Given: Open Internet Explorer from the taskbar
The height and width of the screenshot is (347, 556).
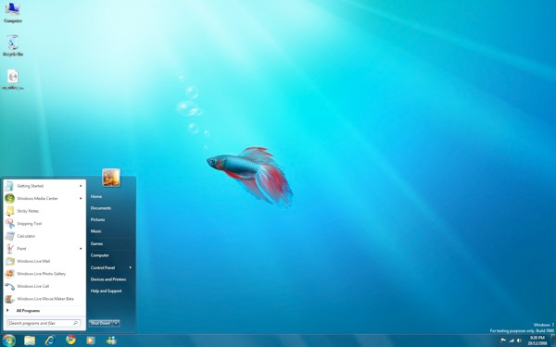Looking at the screenshot, I should [x=50, y=341].
